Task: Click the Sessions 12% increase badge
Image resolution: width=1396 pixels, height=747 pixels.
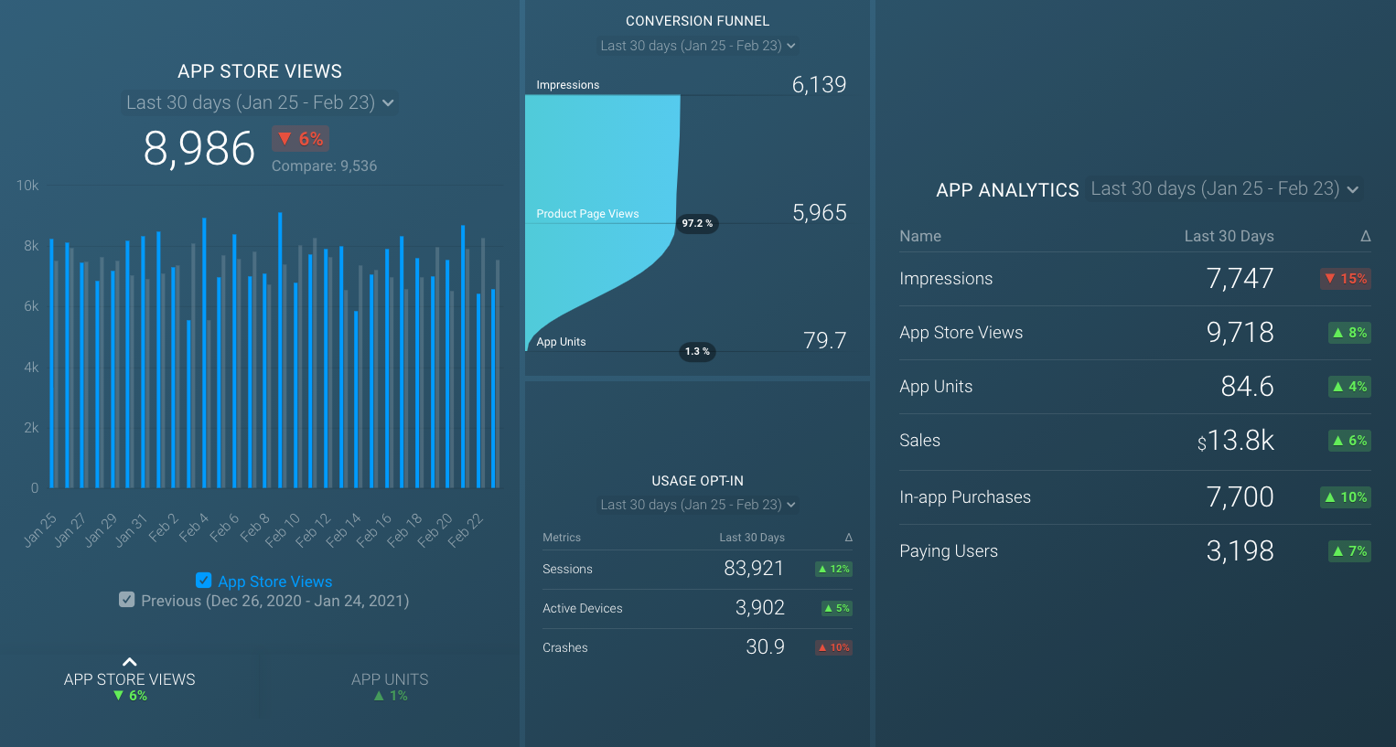Action: pos(833,569)
